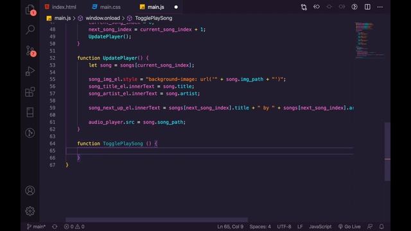Click let song declaration on line 53
This screenshot has height=231, width=411.
click(x=100, y=65)
